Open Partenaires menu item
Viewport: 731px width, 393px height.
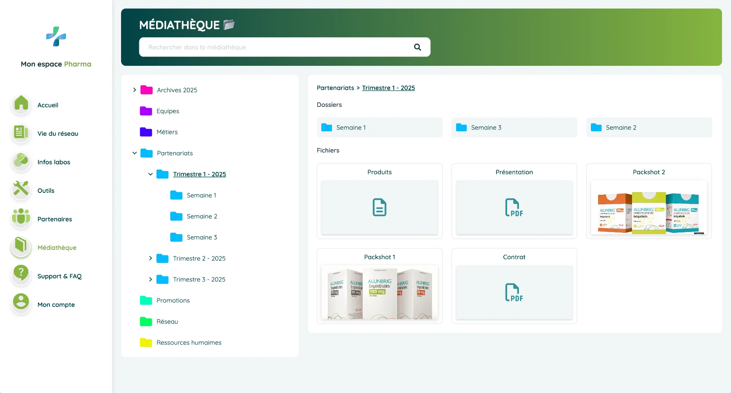[x=55, y=219]
